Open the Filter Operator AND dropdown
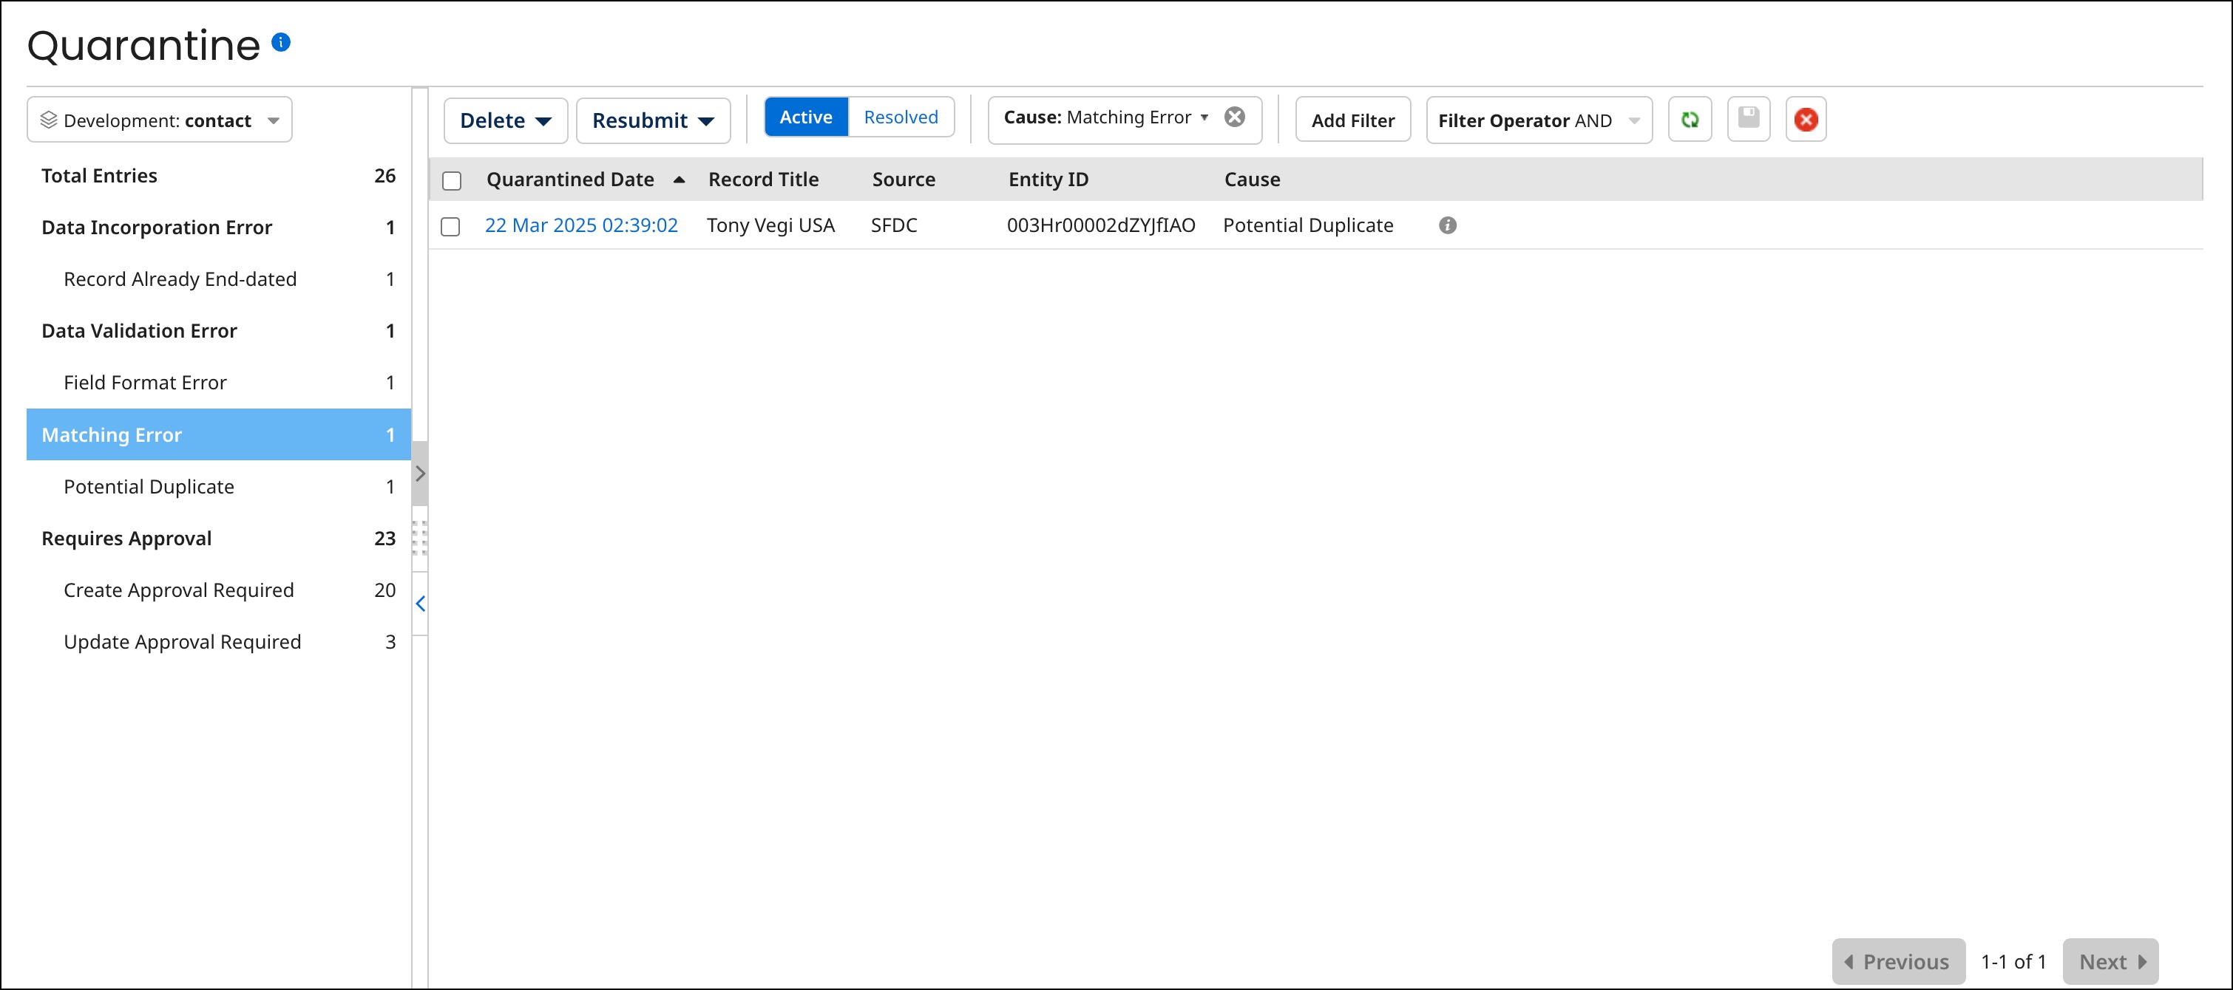Screen dimensions: 2233x990 [1539, 120]
